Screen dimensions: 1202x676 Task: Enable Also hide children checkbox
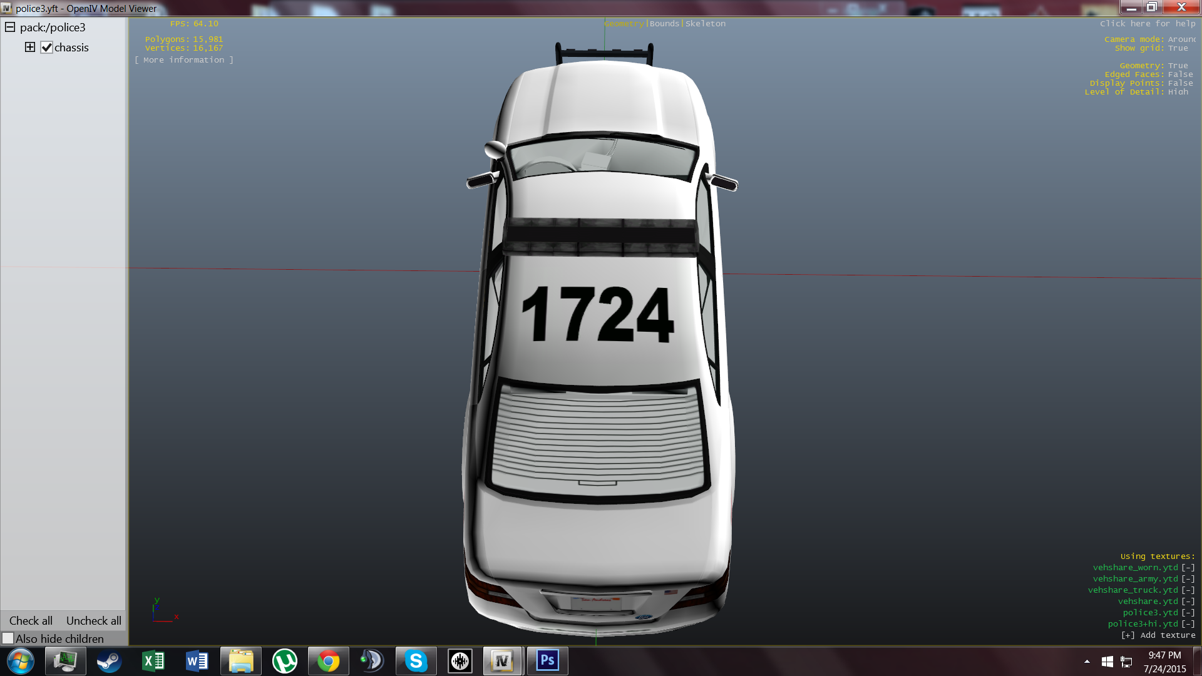8,638
